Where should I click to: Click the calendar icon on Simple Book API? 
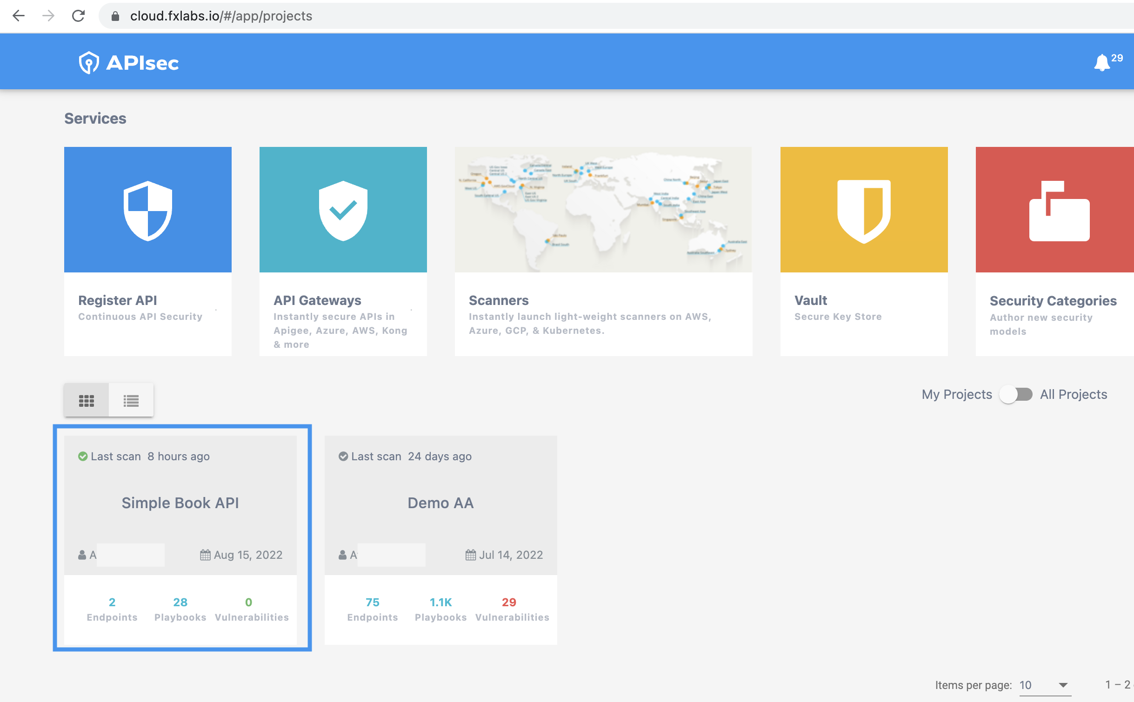[205, 554]
